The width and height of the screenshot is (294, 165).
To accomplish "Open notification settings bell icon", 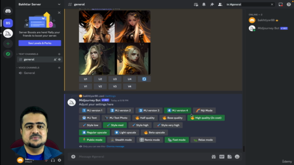I will (204, 5).
